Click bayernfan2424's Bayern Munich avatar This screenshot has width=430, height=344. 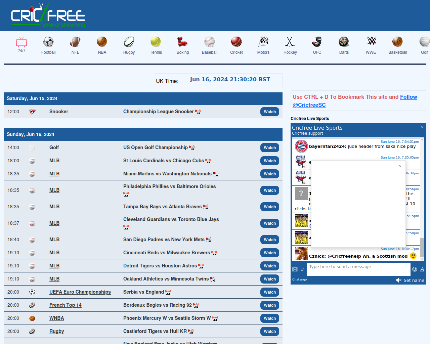(x=301, y=146)
